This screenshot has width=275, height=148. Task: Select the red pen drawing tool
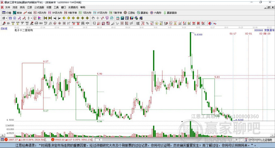click(4, 24)
